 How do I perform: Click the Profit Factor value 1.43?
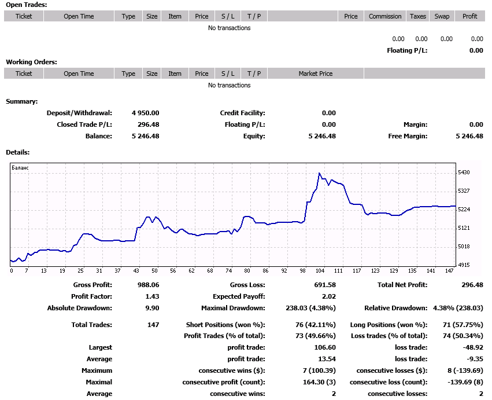point(152,296)
